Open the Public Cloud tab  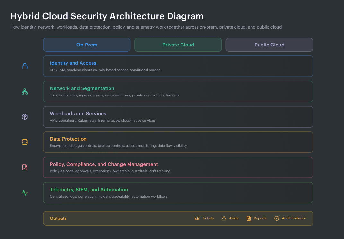pos(269,45)
